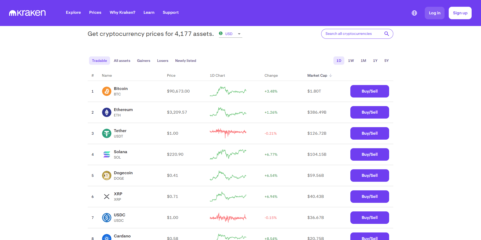This screenshot has width=481, height=240.
Task: Sort by the Market Cap column header
Action: click(x=317, y=75)
